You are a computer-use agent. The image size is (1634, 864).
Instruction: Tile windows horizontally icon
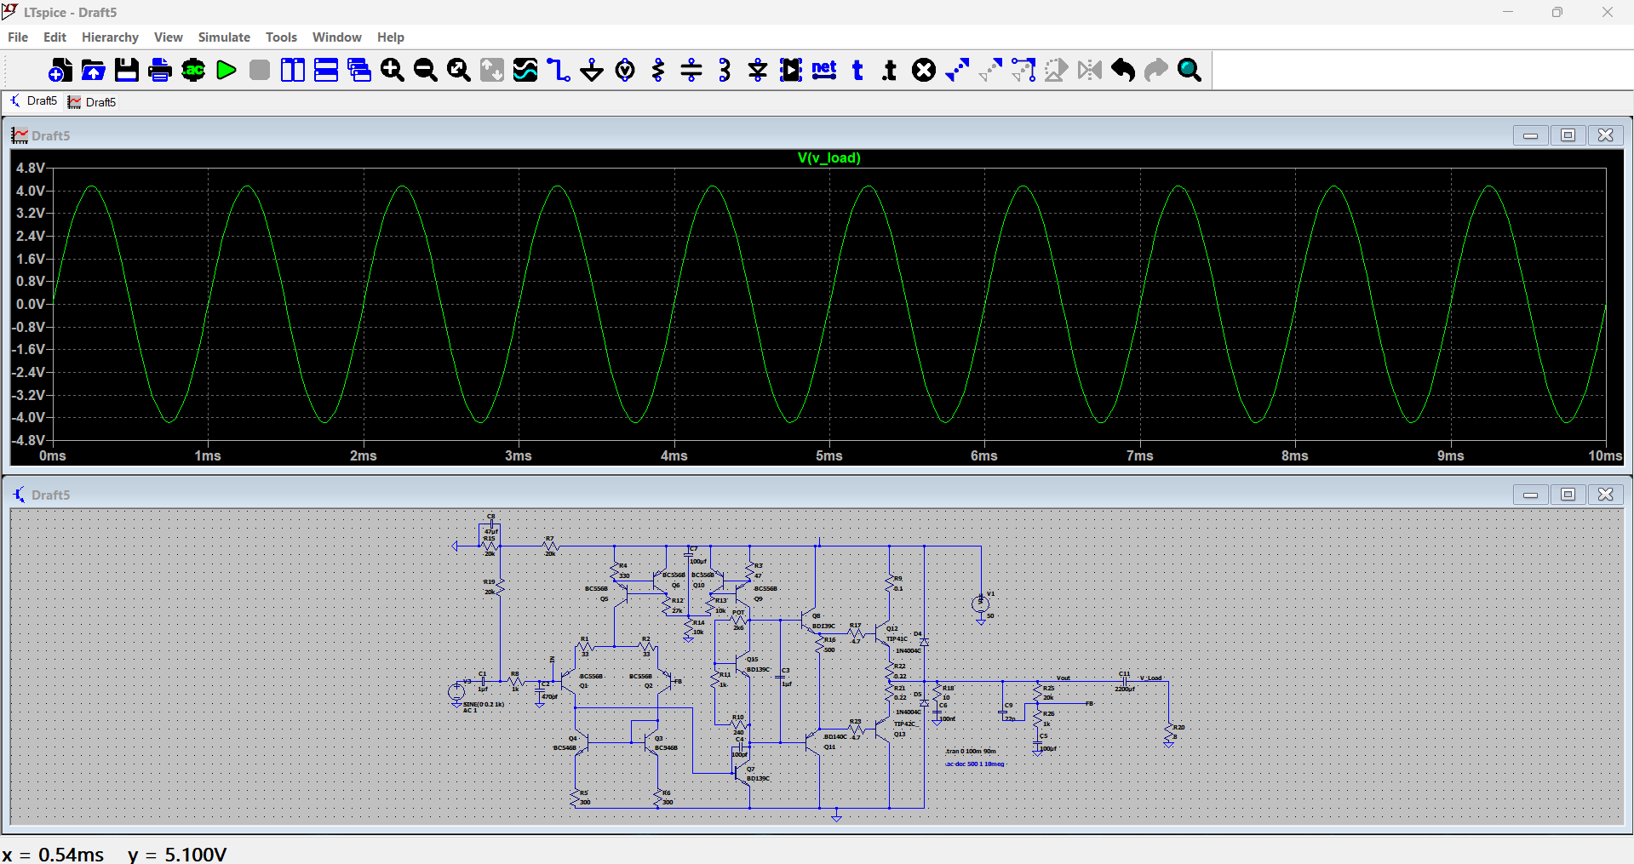[326, 70]
